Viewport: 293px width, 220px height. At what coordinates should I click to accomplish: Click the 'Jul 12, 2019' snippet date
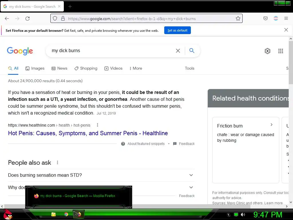pos(106,113)
